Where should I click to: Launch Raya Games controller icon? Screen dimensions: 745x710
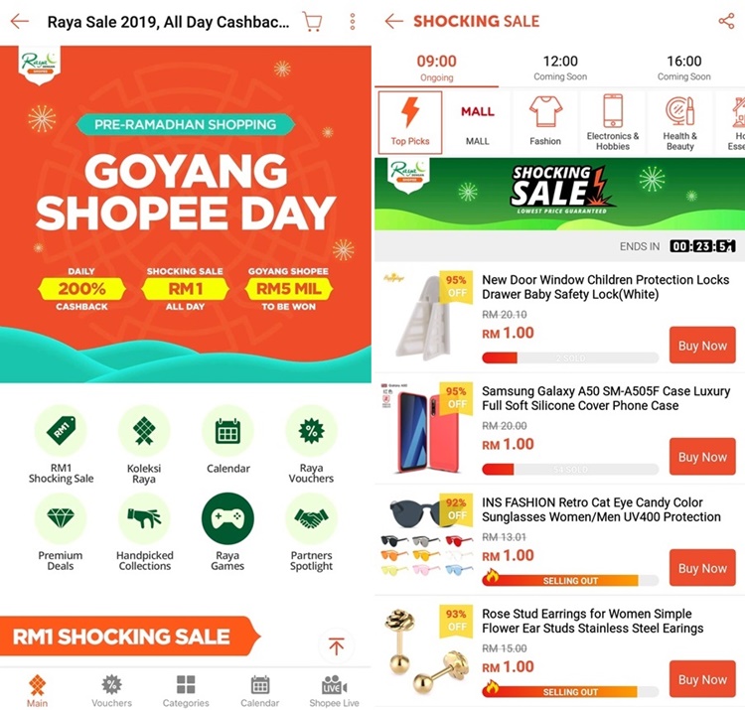[x=227, y=518]
